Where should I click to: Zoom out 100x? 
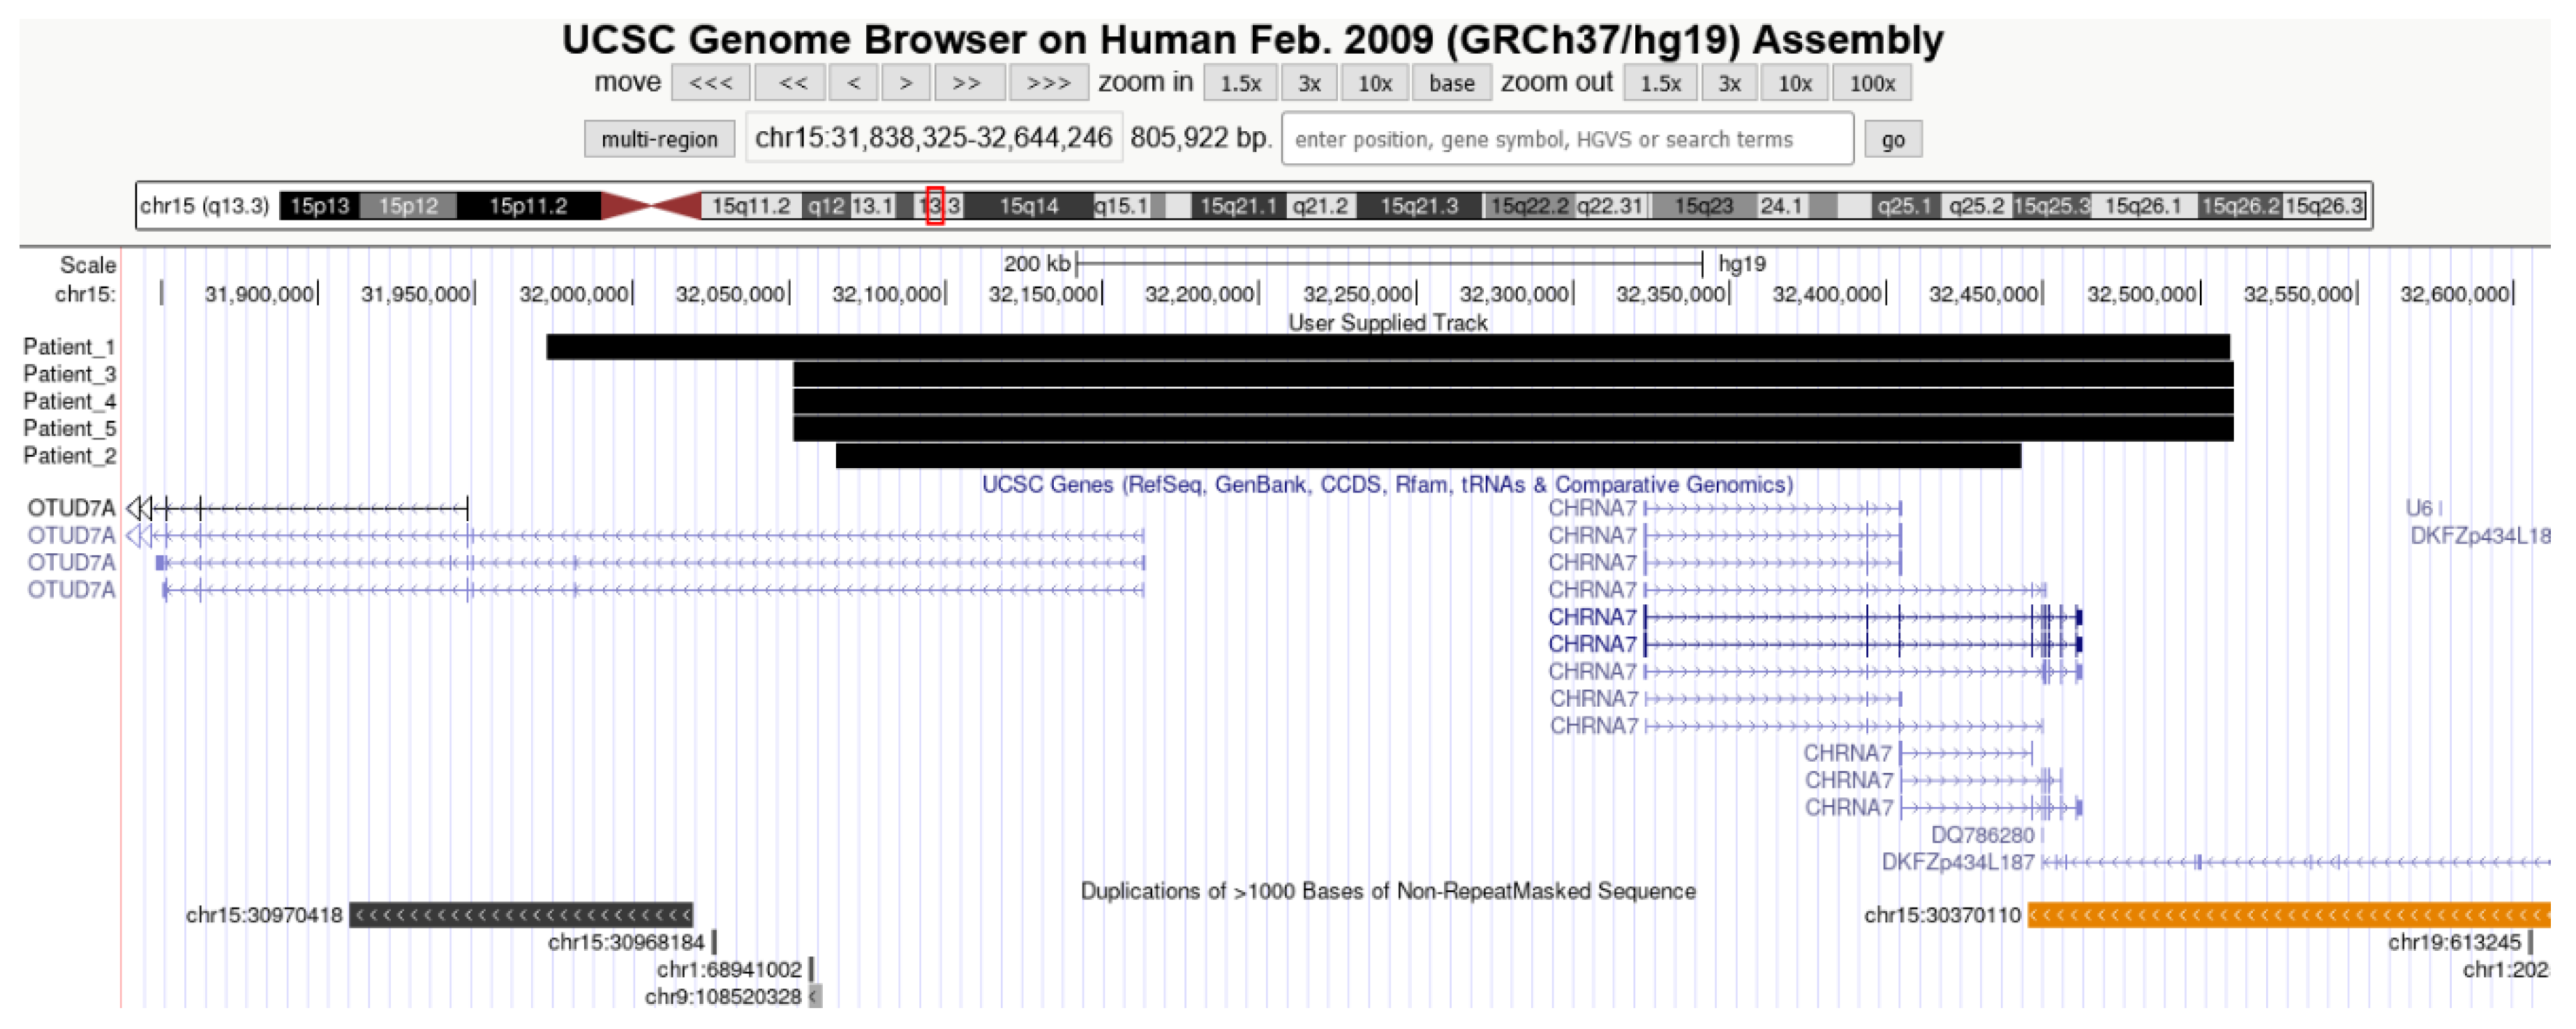(x=1871, y=83)
